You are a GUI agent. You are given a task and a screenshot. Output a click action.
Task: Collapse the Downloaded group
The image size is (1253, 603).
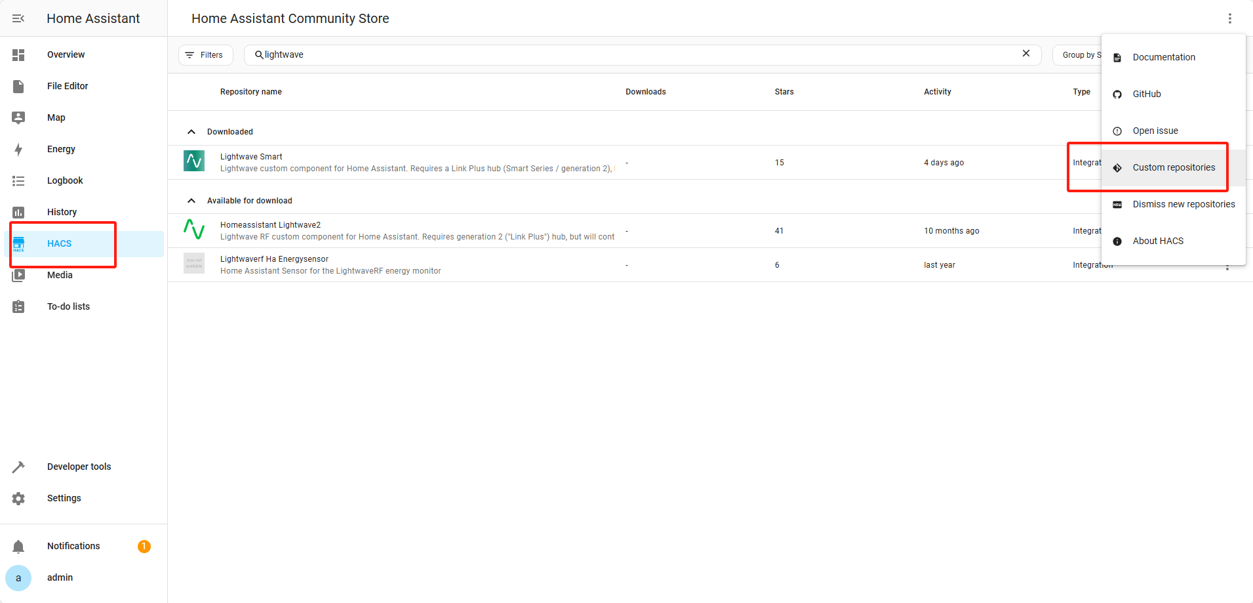191,132
